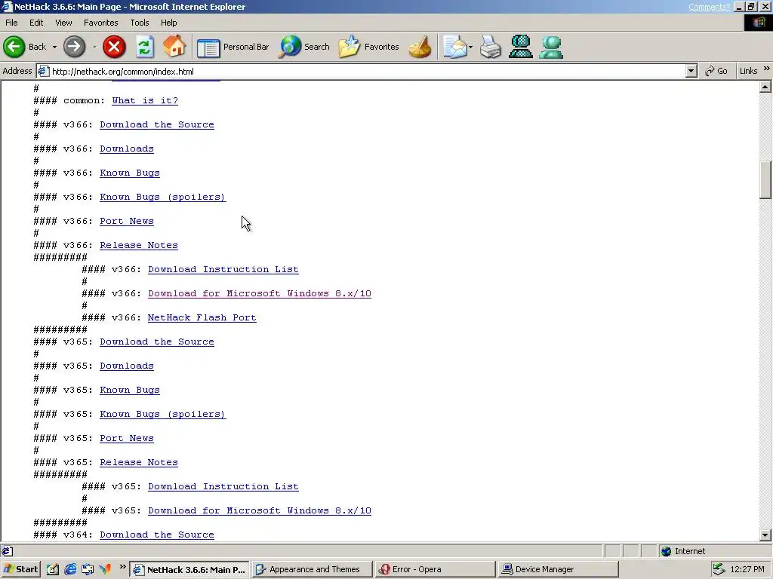773x579 pixels.
Task: Click the vertical scrollbar down arrow
Action: (x=765, y=535)
